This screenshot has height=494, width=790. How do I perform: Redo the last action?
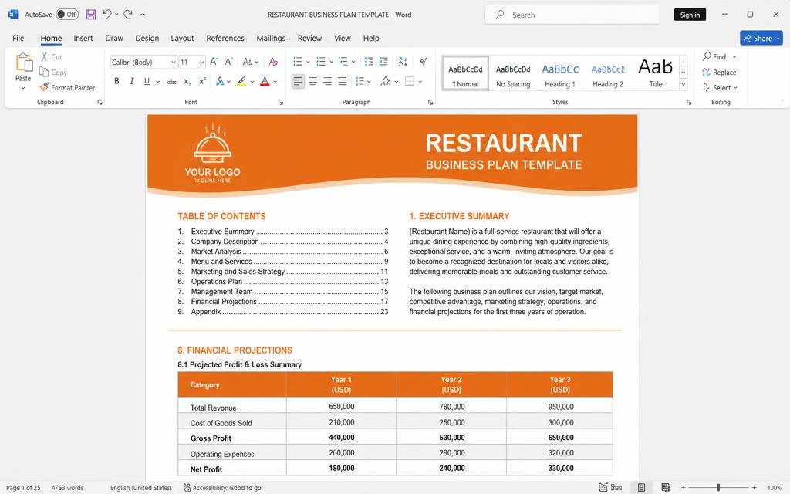tap(128, 15)
